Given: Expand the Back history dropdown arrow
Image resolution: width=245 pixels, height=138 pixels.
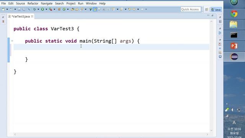Looking at the screenshot, I should click(138, 9).
